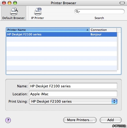Image resolution: width=127 pixels, height=128 pixels.
Task: Click the More Printers... button
Action: [80, 120]
